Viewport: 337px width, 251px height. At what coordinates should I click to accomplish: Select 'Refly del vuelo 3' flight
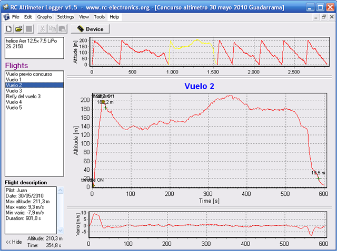click(23, 96)
